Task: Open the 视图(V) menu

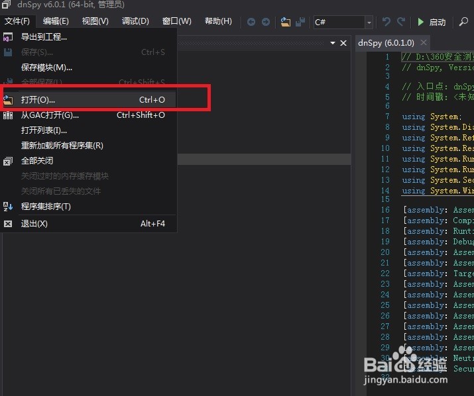Action: pos(95,21)
